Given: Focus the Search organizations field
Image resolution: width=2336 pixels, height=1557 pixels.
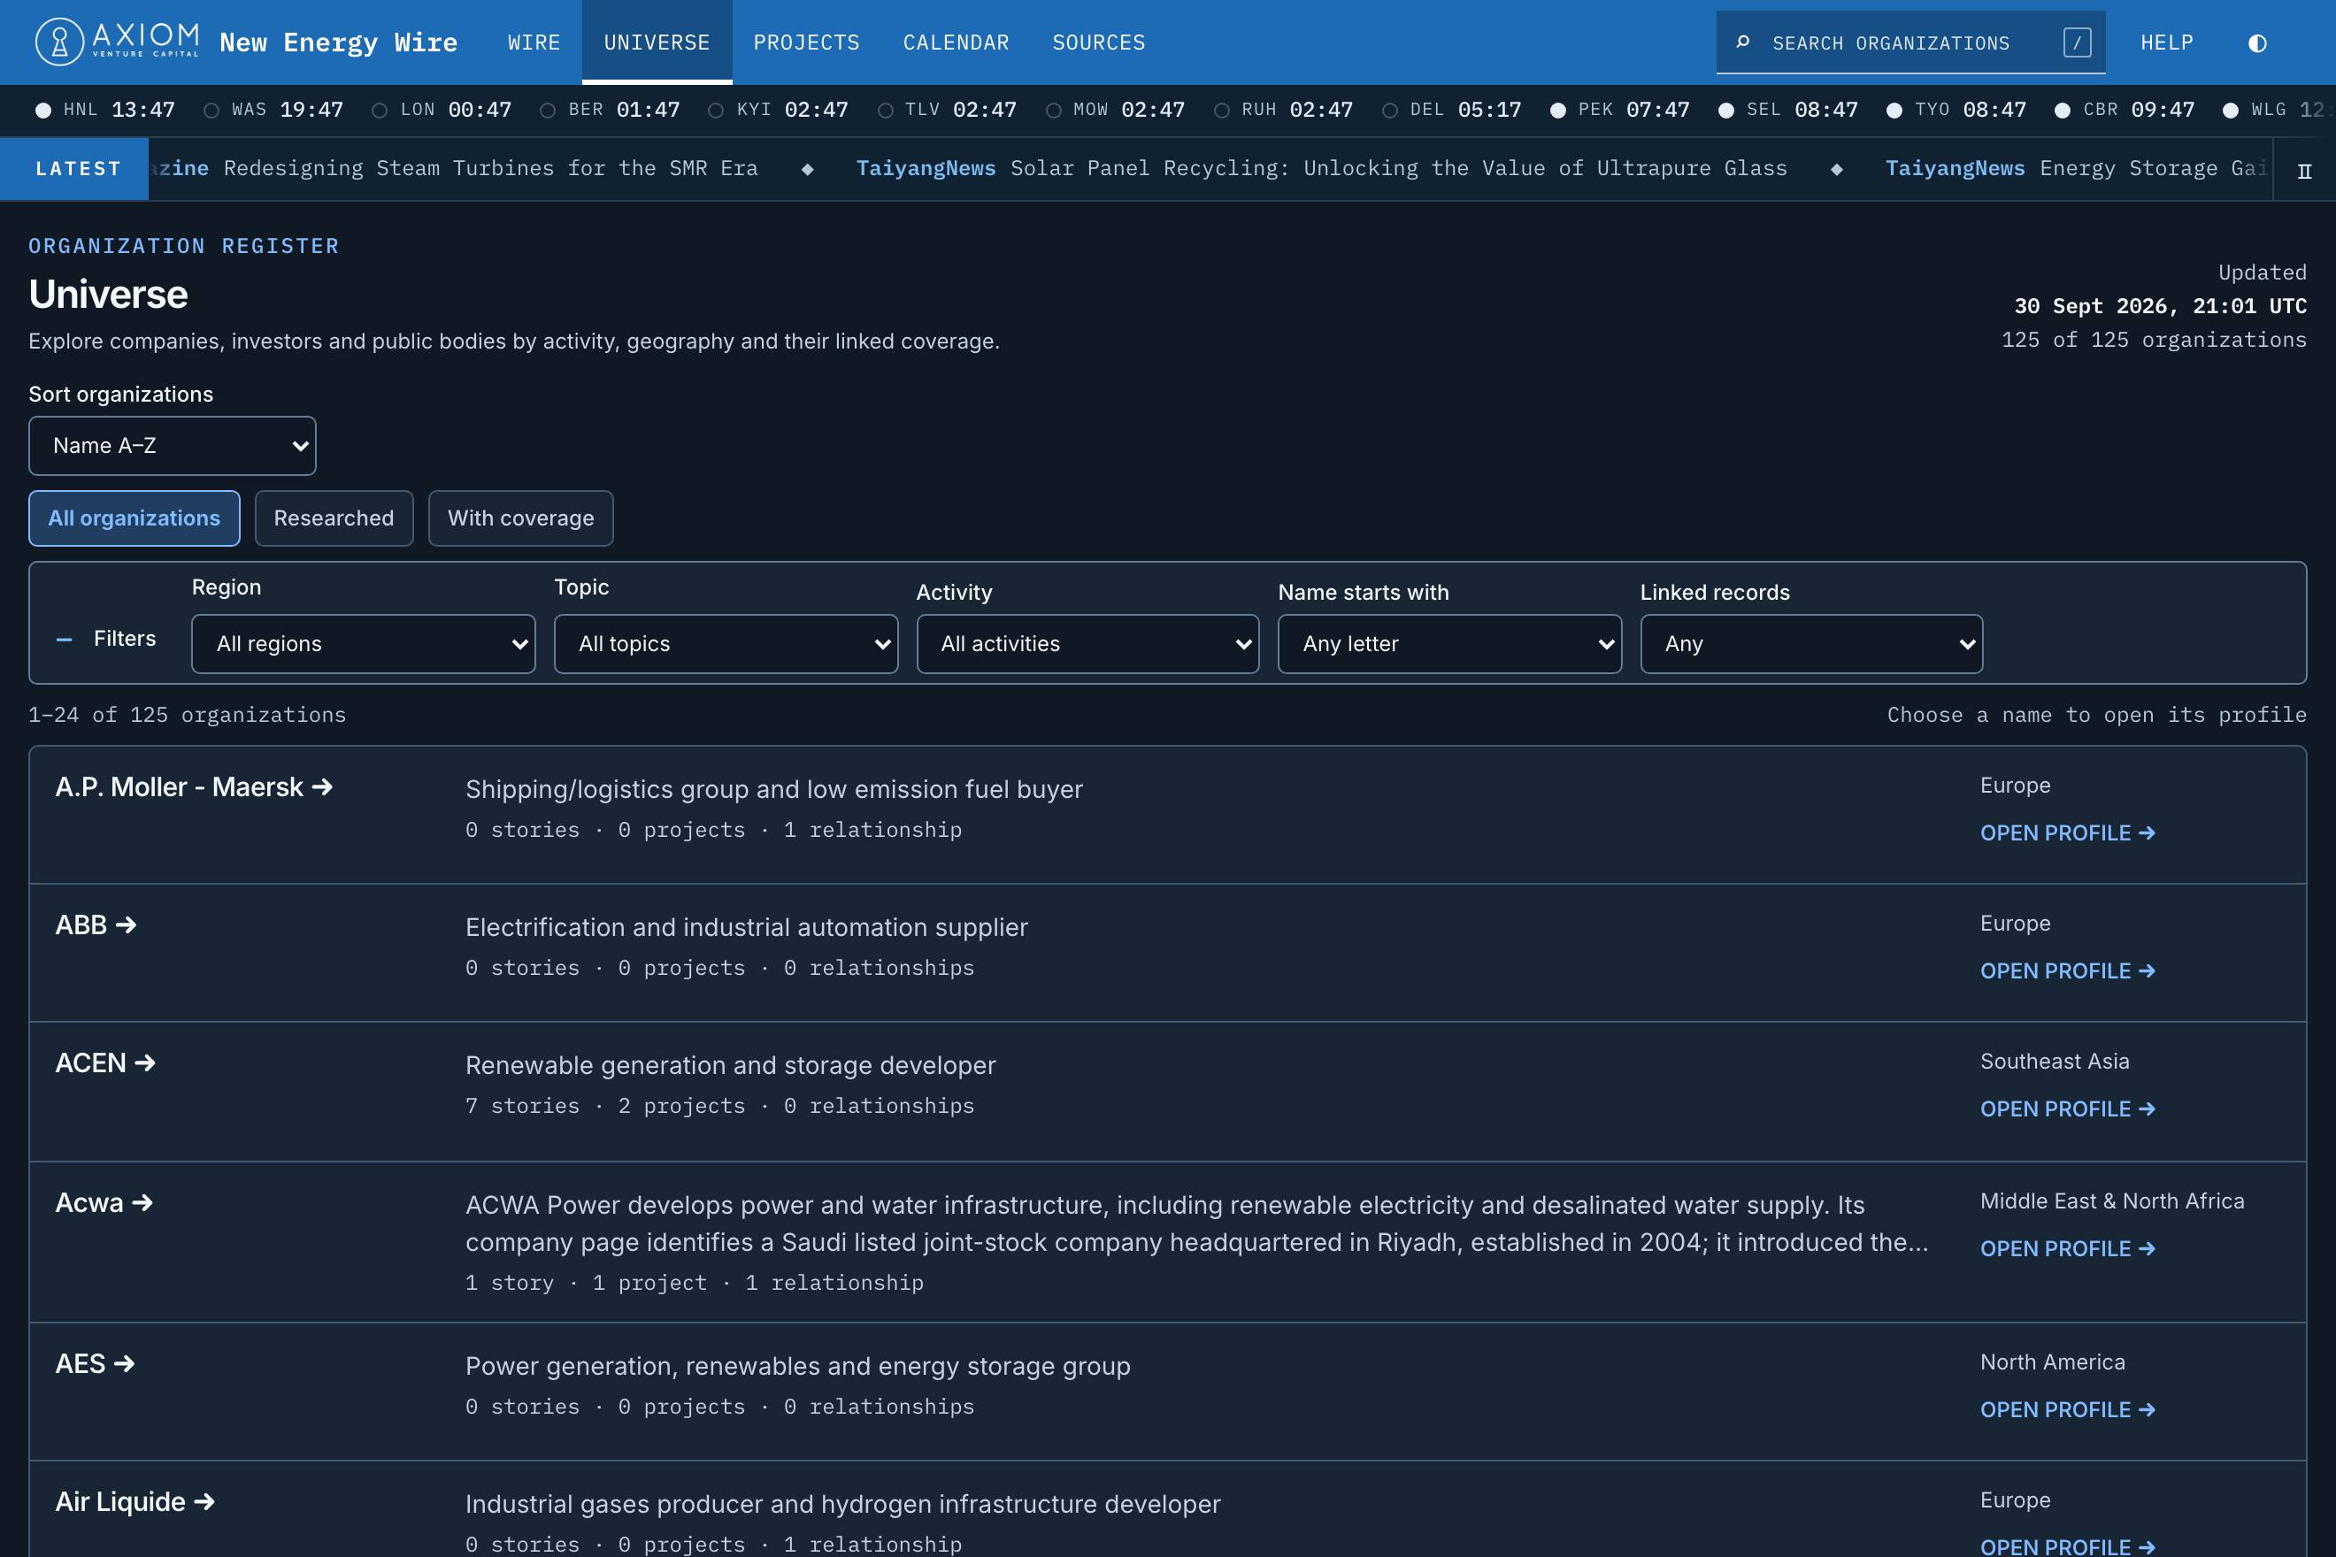Looking at the screenshot, I should click(x=1910, y=42).
